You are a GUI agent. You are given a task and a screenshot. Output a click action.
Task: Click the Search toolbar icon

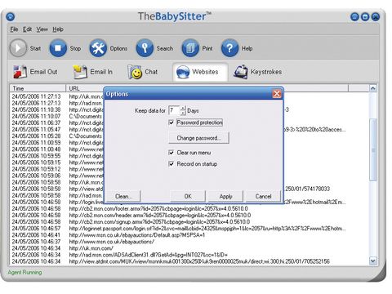click(145, 48)
